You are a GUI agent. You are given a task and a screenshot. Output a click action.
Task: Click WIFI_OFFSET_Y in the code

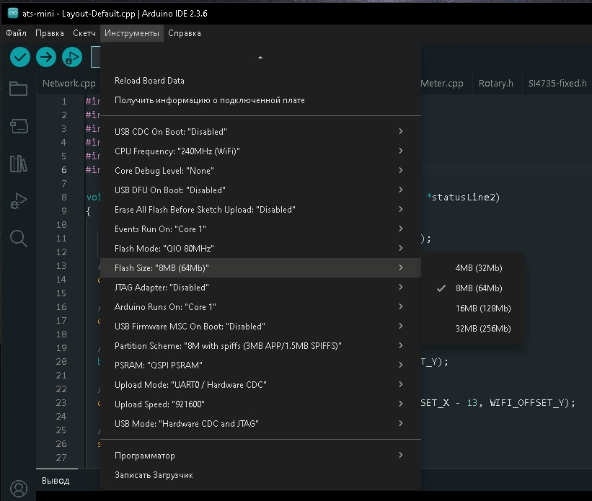pos(527,403)
